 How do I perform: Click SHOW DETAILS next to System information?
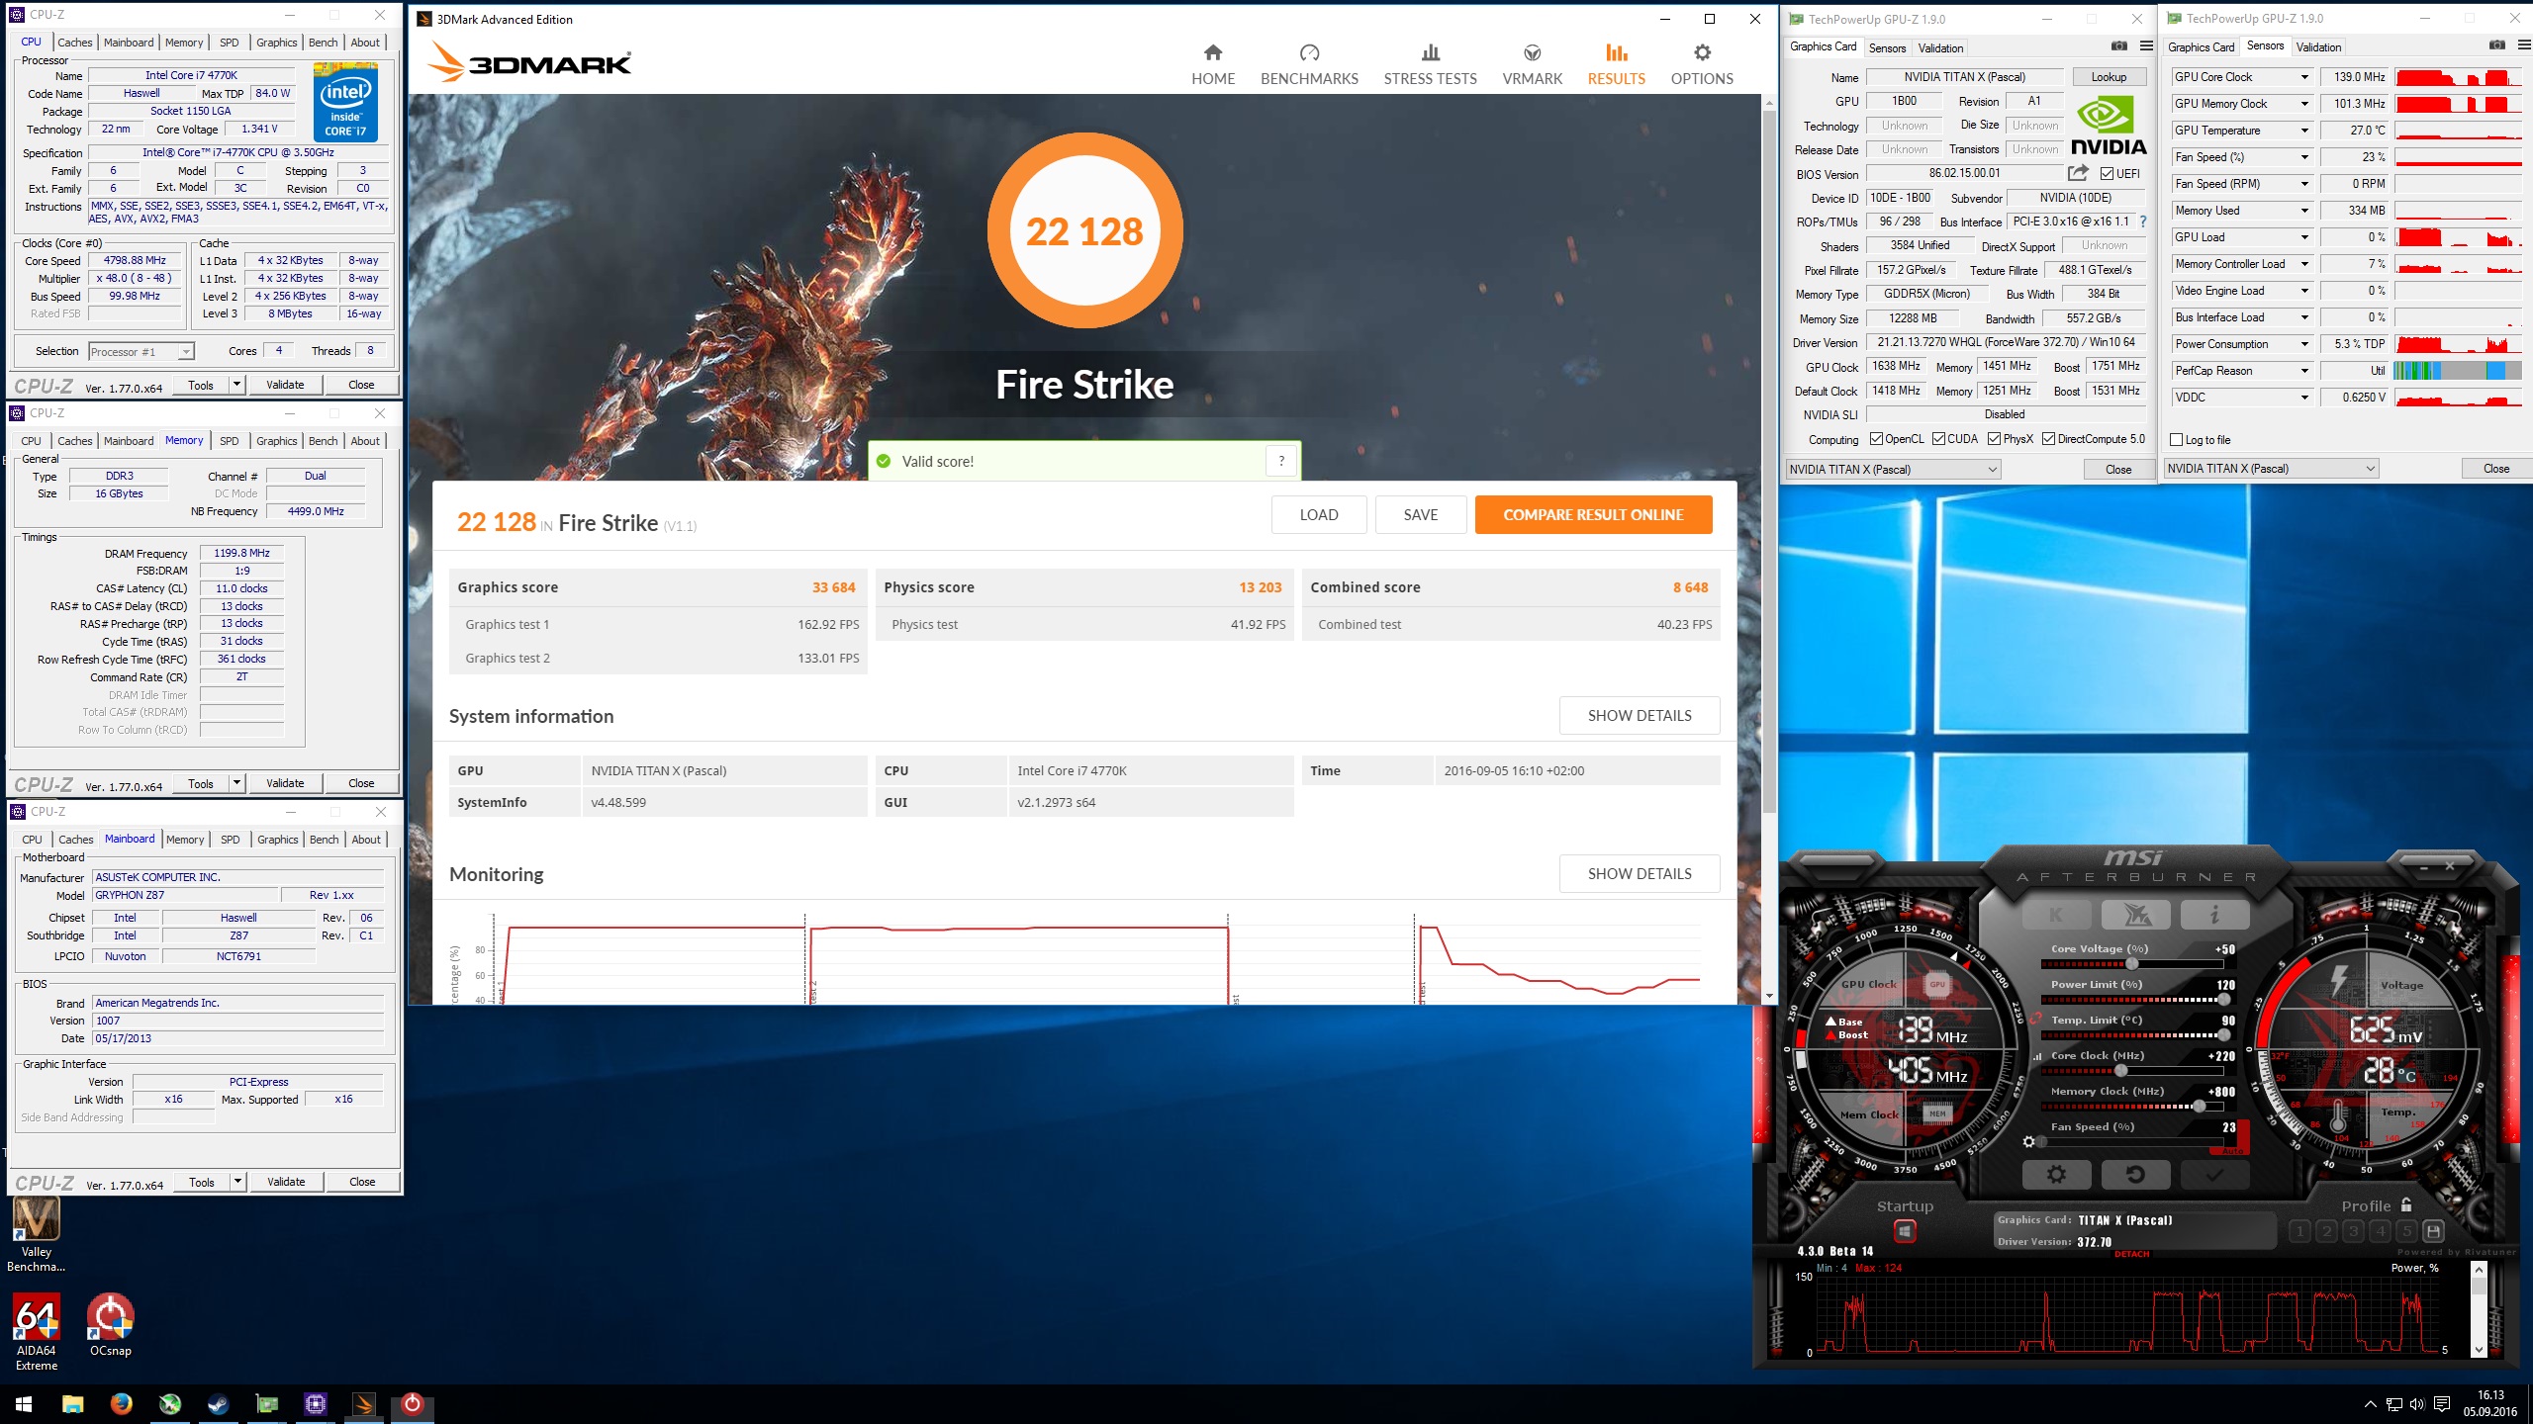[1640, 715]
